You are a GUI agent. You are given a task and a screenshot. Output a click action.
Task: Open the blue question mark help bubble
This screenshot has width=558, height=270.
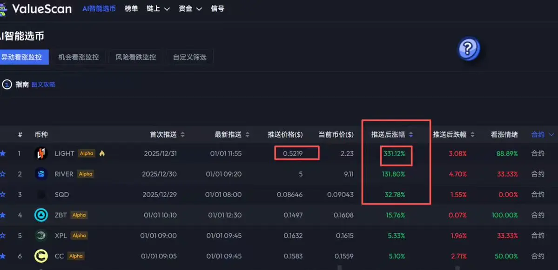click(469, 49)
